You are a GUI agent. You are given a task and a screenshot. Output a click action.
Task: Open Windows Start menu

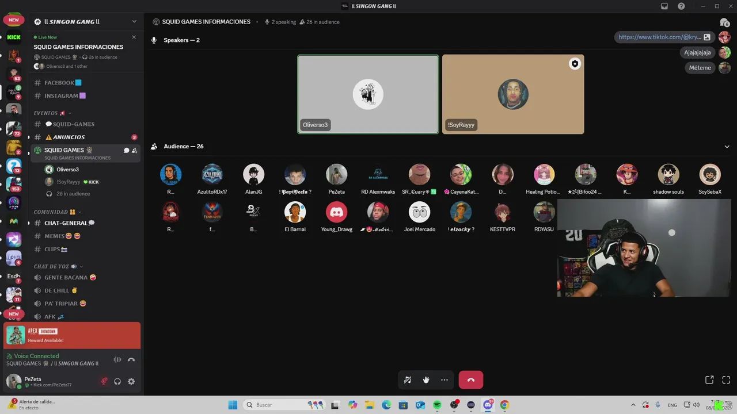point(233,405)
